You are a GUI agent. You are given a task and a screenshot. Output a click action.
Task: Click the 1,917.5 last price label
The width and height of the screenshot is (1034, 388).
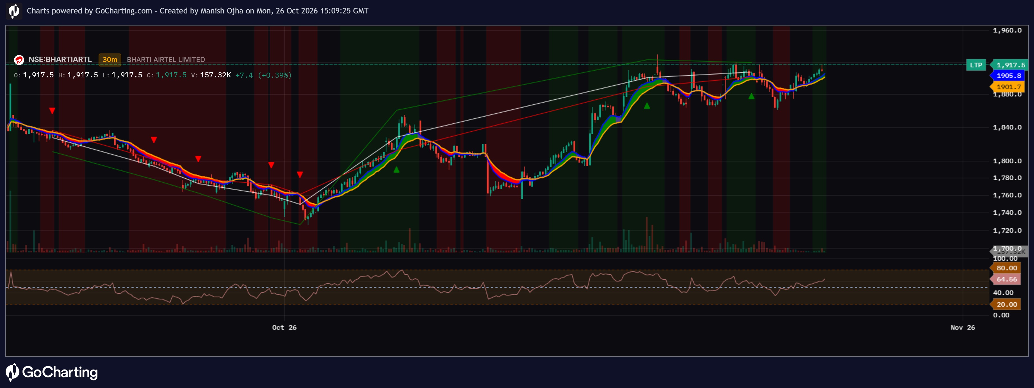click(1010, 65)
